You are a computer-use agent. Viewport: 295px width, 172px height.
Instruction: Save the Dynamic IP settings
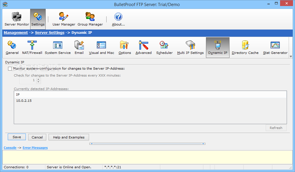pos(17,137)
